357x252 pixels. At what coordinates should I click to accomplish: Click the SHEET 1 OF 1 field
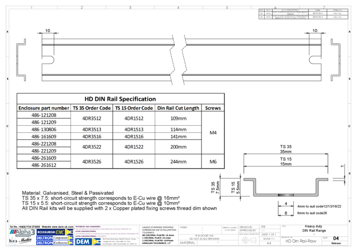point(269,234)
